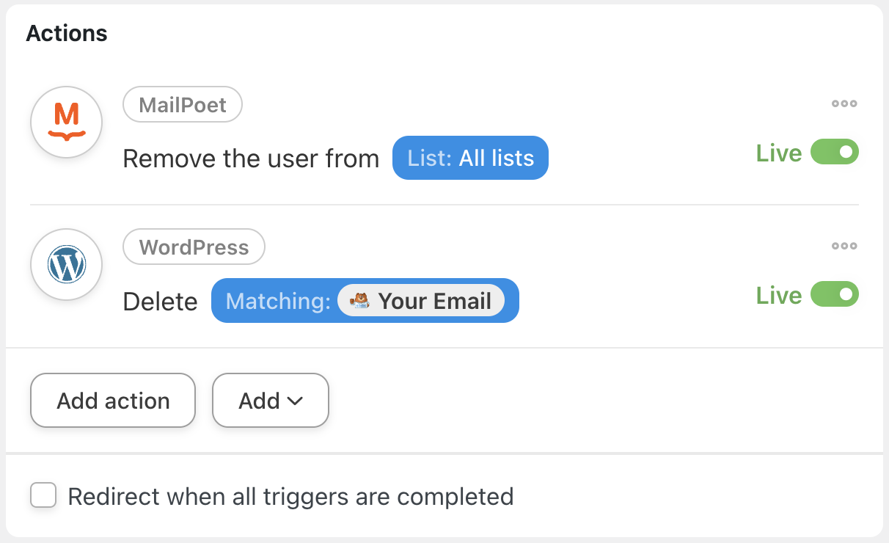Expand the Add dropdown button
This screenshot has width=889, height=543.
[271, 401]
